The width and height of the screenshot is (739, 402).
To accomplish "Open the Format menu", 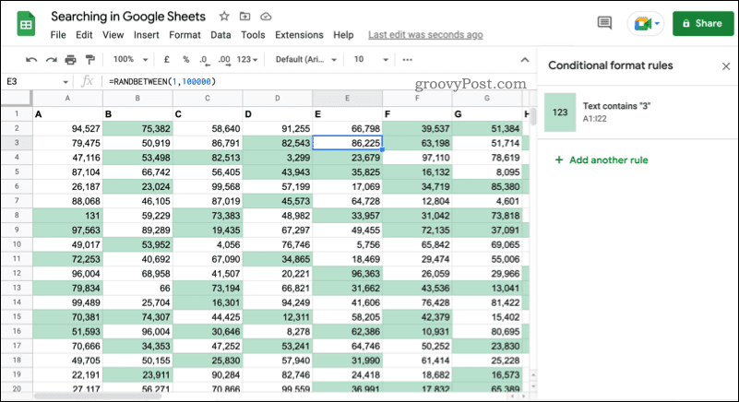I will tap(185, 35).
